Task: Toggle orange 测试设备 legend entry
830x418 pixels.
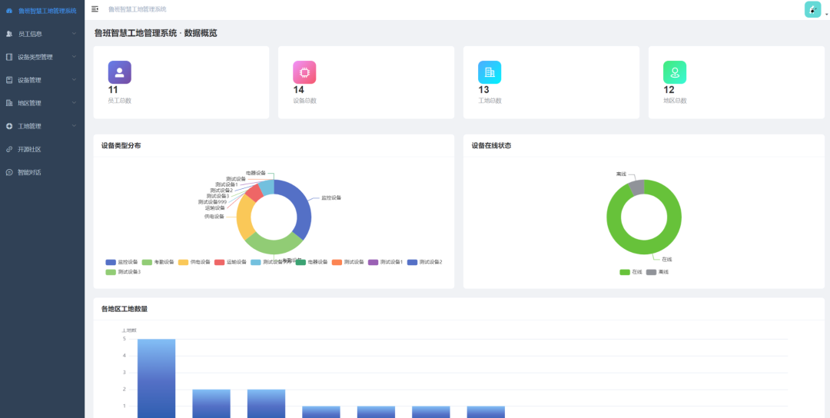Action: (x=348, y=262)
